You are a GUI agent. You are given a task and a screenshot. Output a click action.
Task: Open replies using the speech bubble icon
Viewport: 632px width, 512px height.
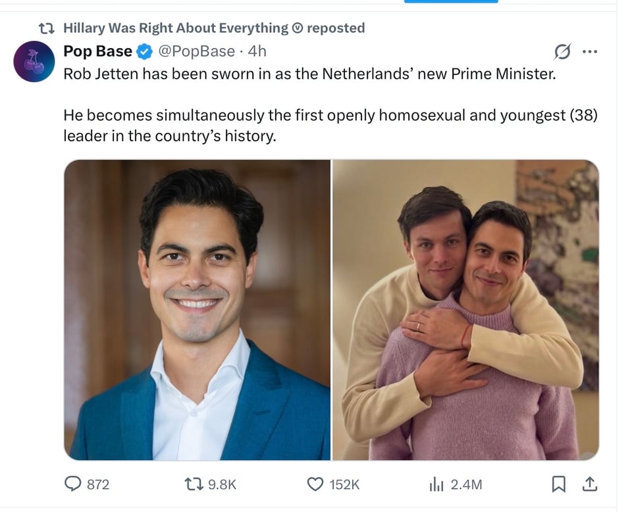pyautogui.click(x=74, y=484)
